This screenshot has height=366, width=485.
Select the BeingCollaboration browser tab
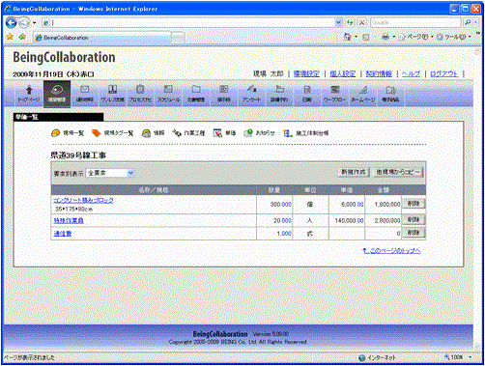coord(102,38)
